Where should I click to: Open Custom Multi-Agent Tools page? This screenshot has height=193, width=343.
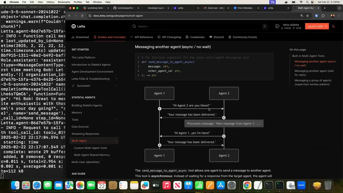90,148
